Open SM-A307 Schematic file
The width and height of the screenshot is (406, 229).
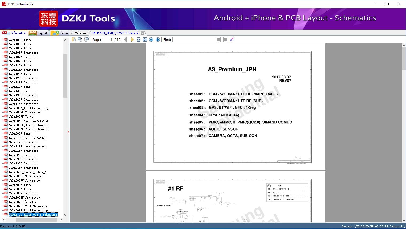[23, 202]
